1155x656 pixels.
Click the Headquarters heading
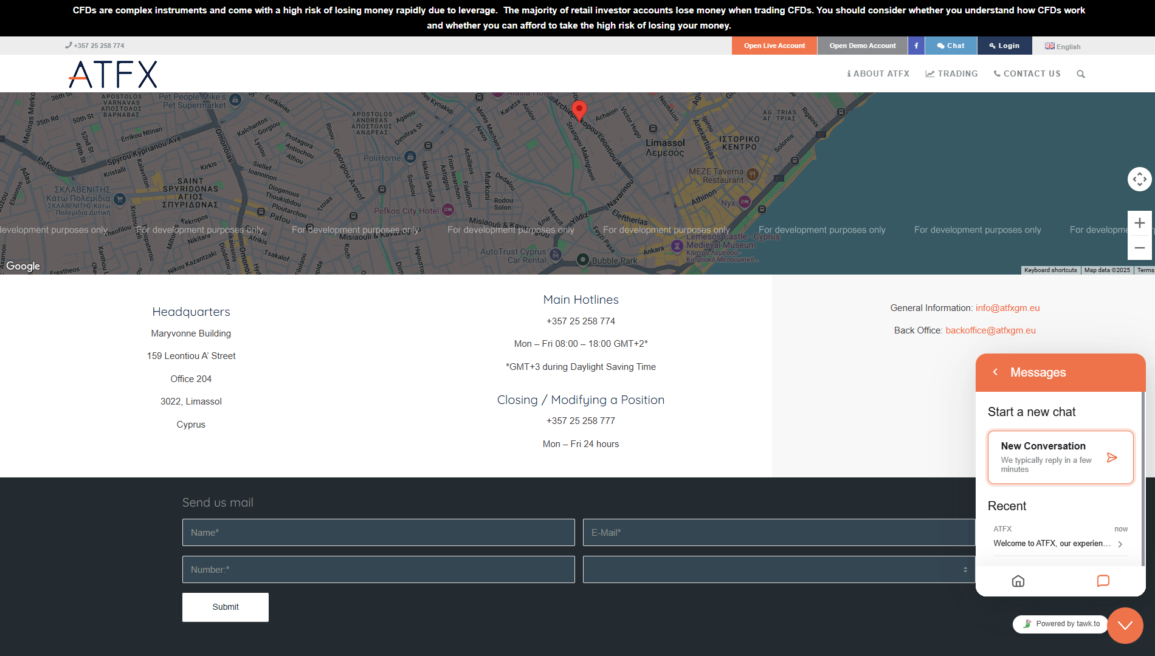pos(191,312)
